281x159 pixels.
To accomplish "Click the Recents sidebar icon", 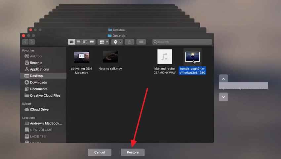I will tap(27, 63).
